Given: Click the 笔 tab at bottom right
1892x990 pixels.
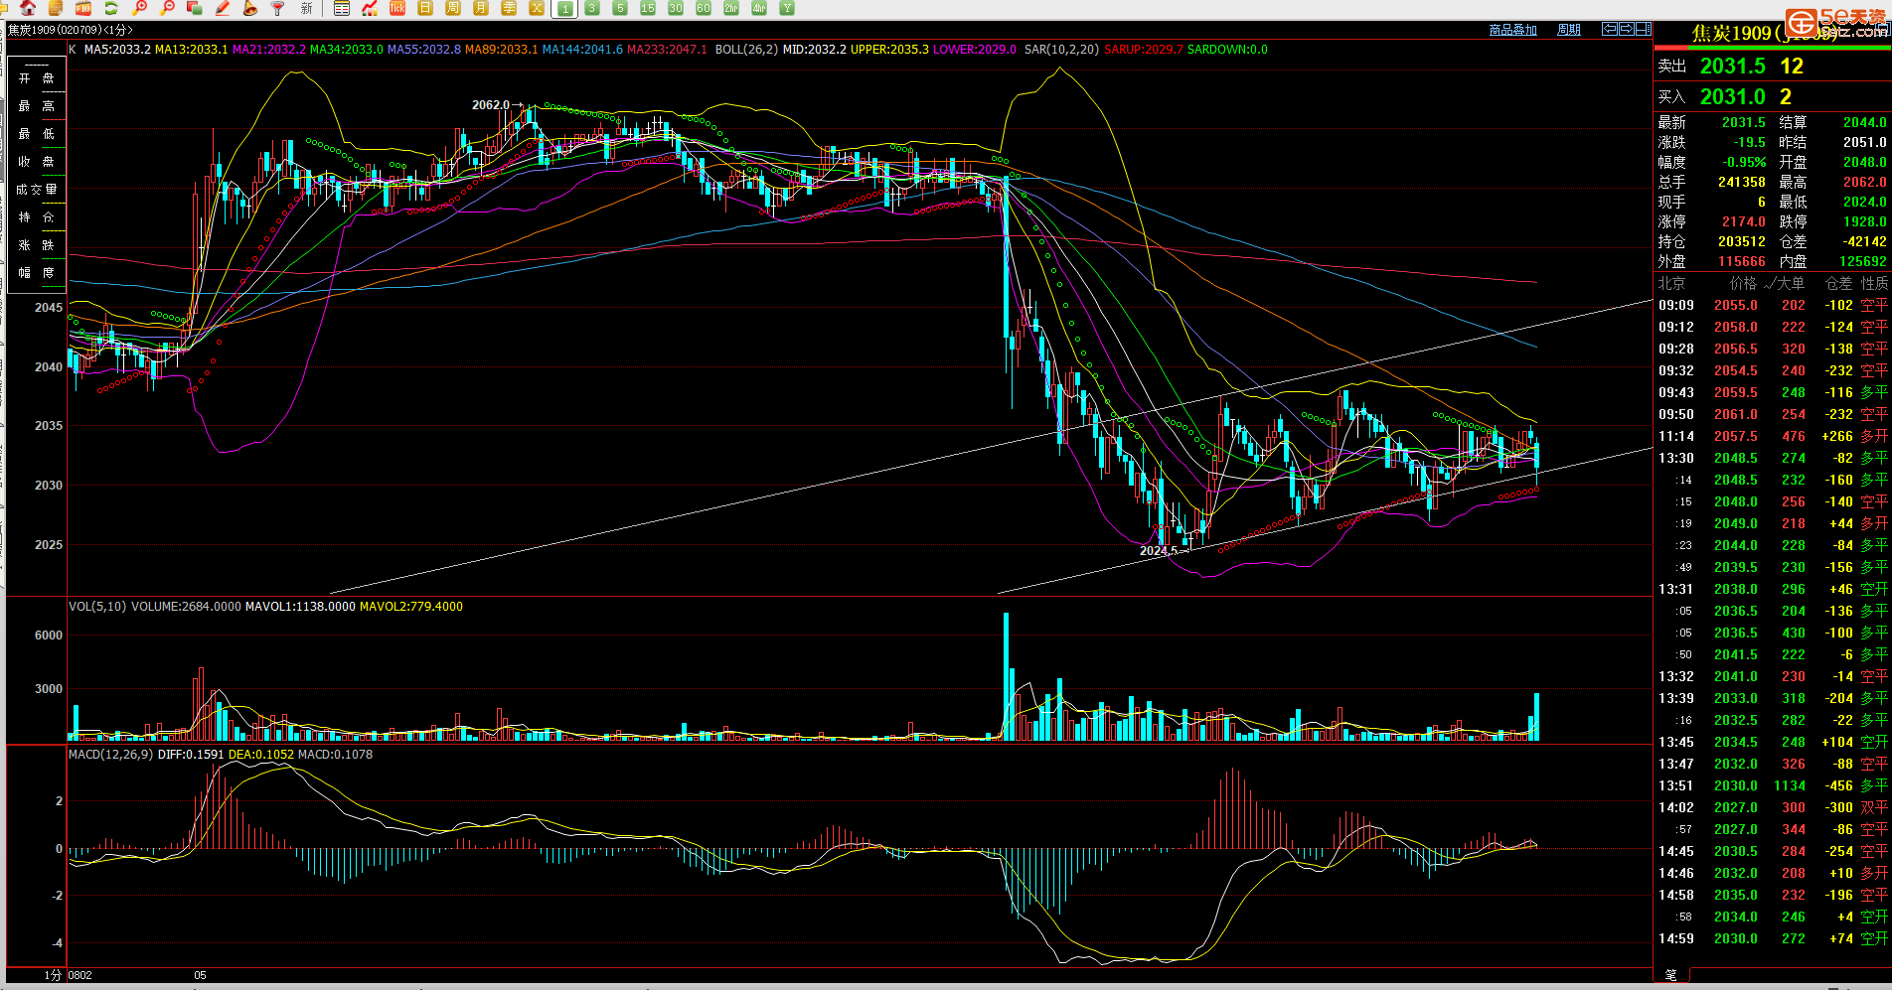Looking at the screenshot, I should click(x=1670, y=975).
